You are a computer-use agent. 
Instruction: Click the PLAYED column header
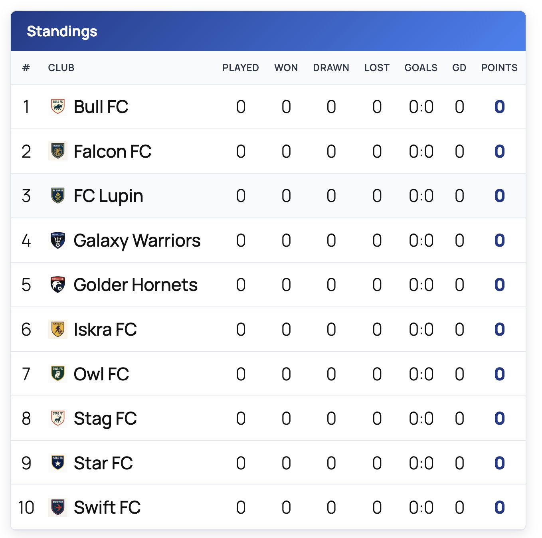pos(240,67)
